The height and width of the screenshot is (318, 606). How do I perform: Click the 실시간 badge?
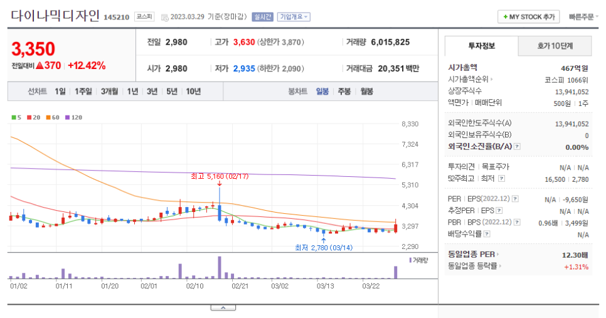(x=262, y=16)
